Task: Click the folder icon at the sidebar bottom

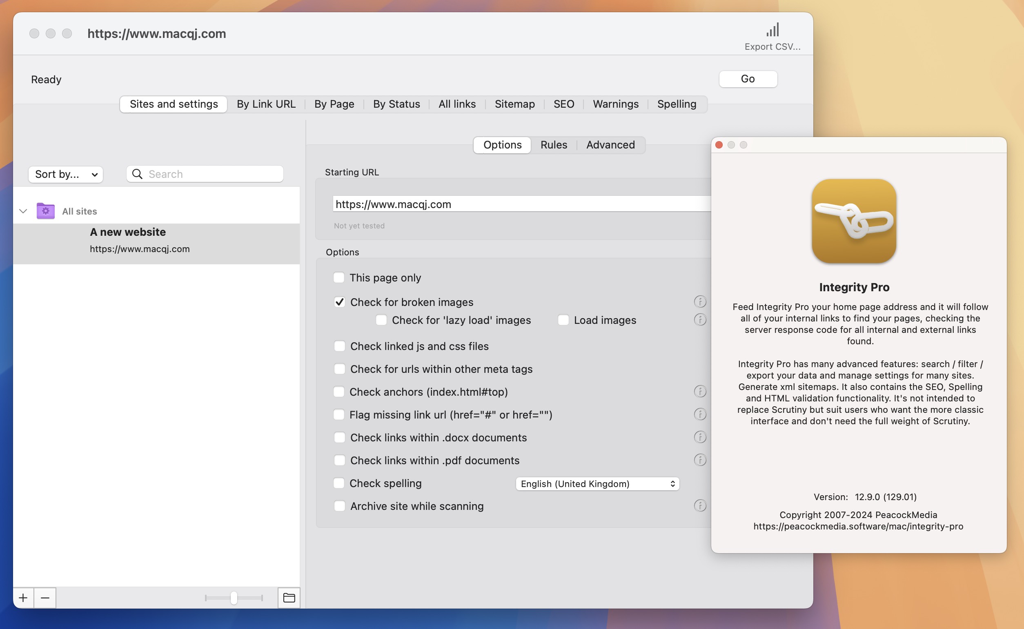Action: [x=289, y=598]
